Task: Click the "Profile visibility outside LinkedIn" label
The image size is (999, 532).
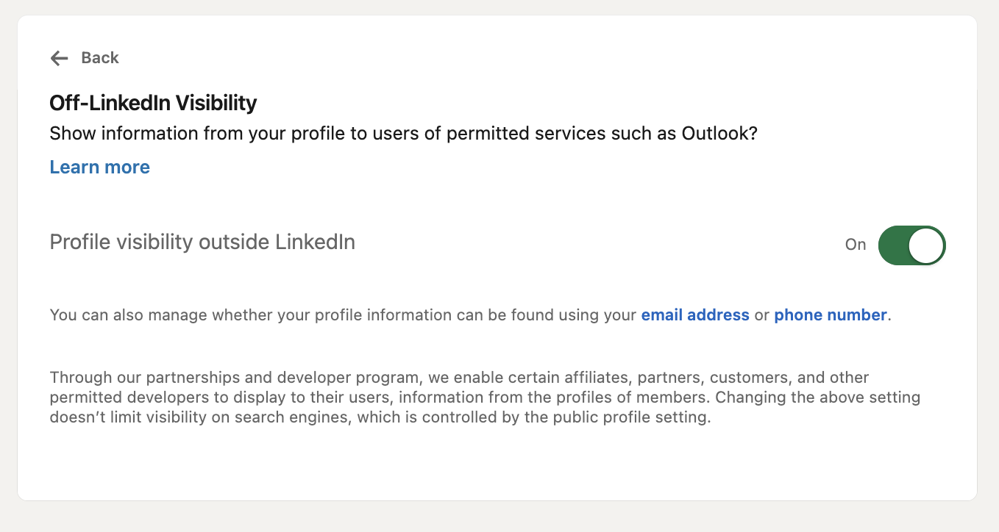Action: coord(202,242)
